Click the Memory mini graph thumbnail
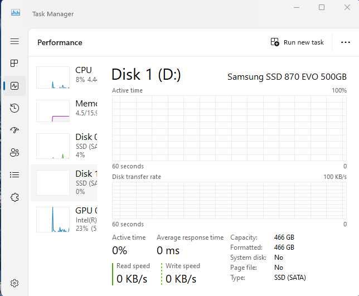Screen dimensions: 359x296 point(53,111)
